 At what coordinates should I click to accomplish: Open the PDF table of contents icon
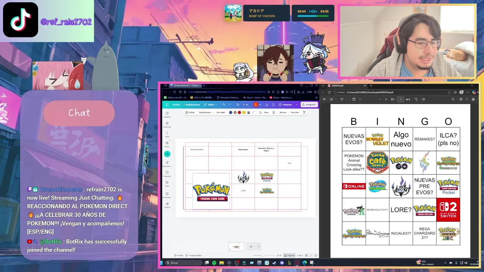click(324, 99)
